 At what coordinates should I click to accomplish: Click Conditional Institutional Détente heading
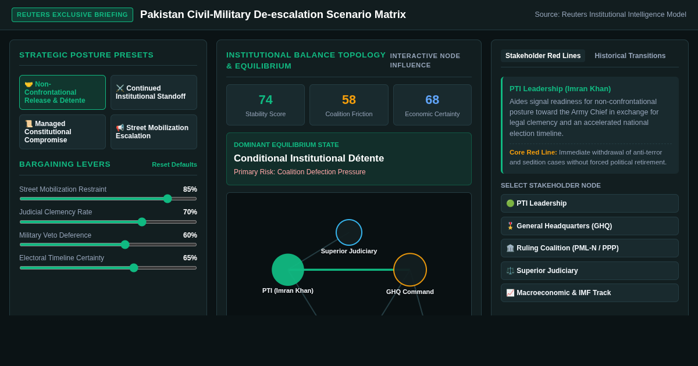point(309,158)
